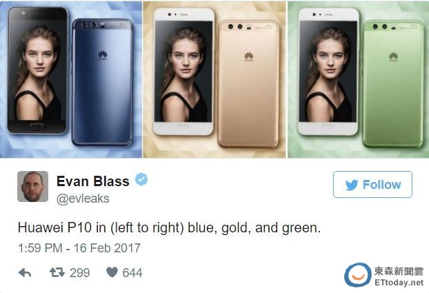Click the reply arrow icon
This screenshot has width=429, height=293.
tap(25, 272)
